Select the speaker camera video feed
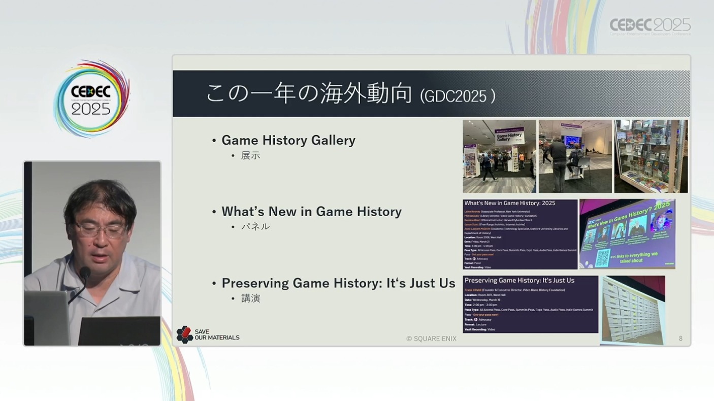Viewport: 714px width, 401px height. [x=92, y=253]
